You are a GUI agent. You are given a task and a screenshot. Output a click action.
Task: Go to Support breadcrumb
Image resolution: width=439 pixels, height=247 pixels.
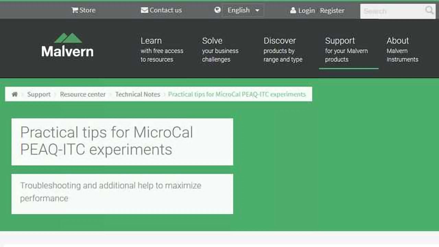(x=39, y=94)
